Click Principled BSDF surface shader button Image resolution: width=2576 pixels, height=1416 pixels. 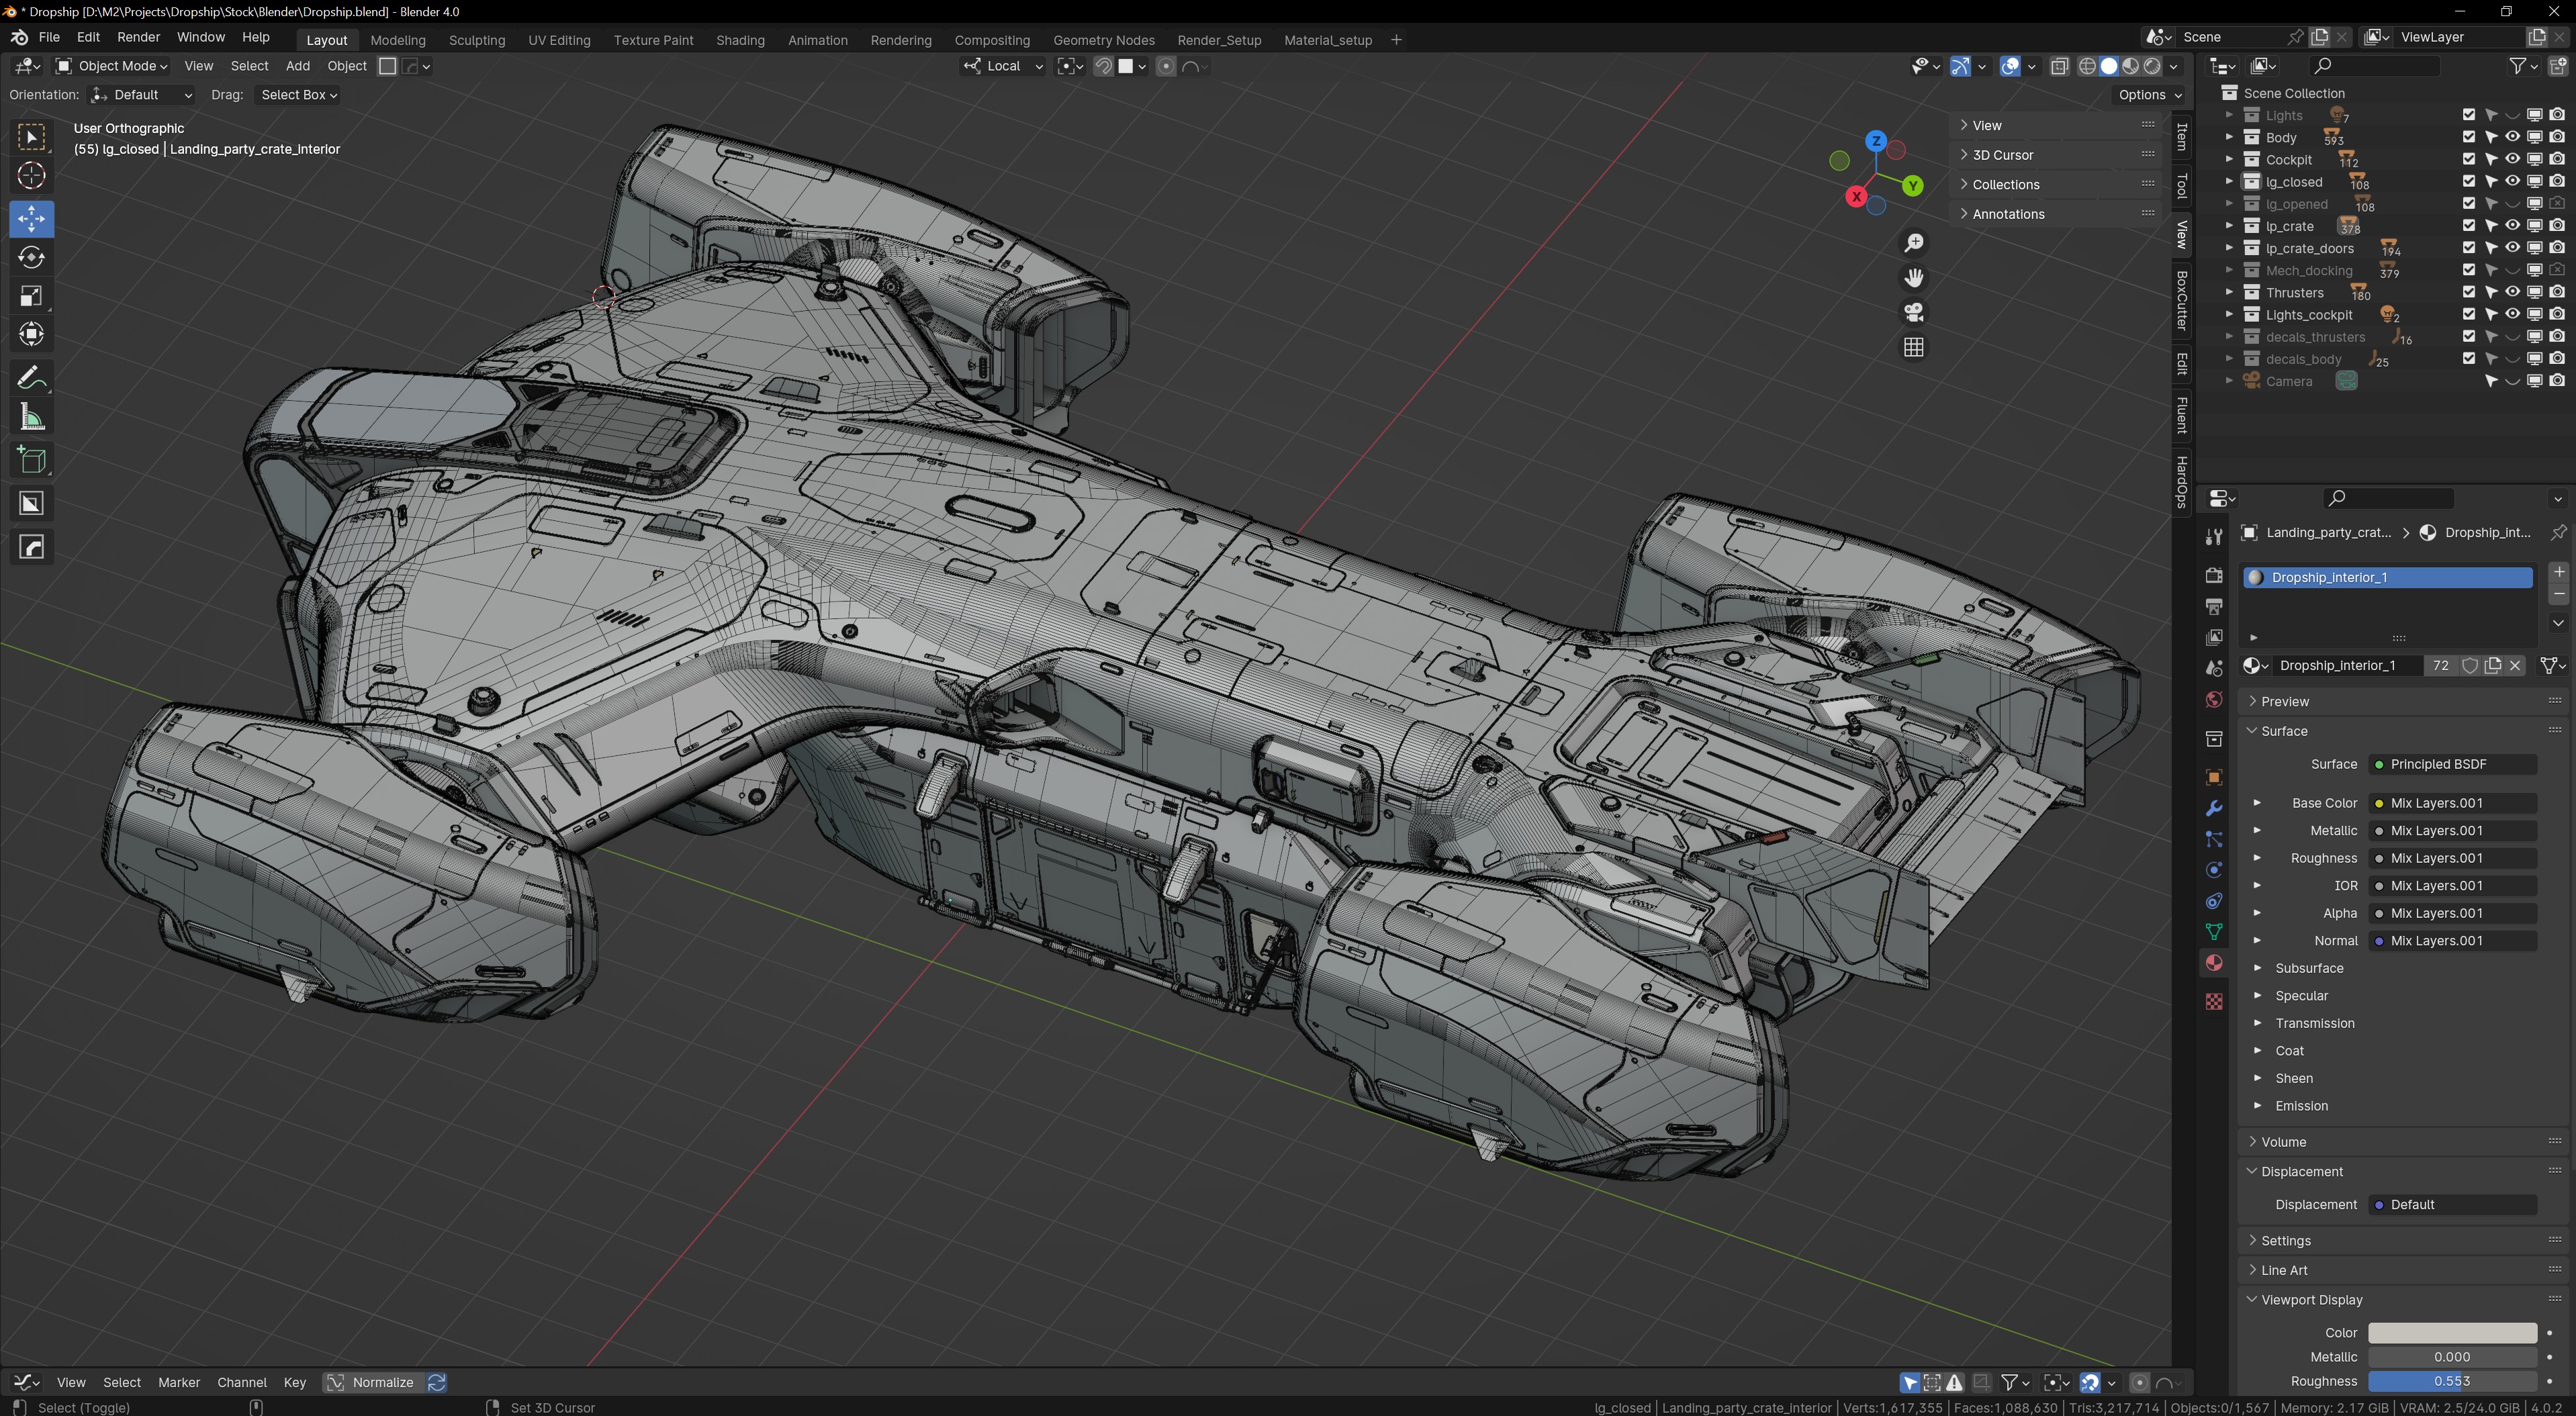(2452, 764)
